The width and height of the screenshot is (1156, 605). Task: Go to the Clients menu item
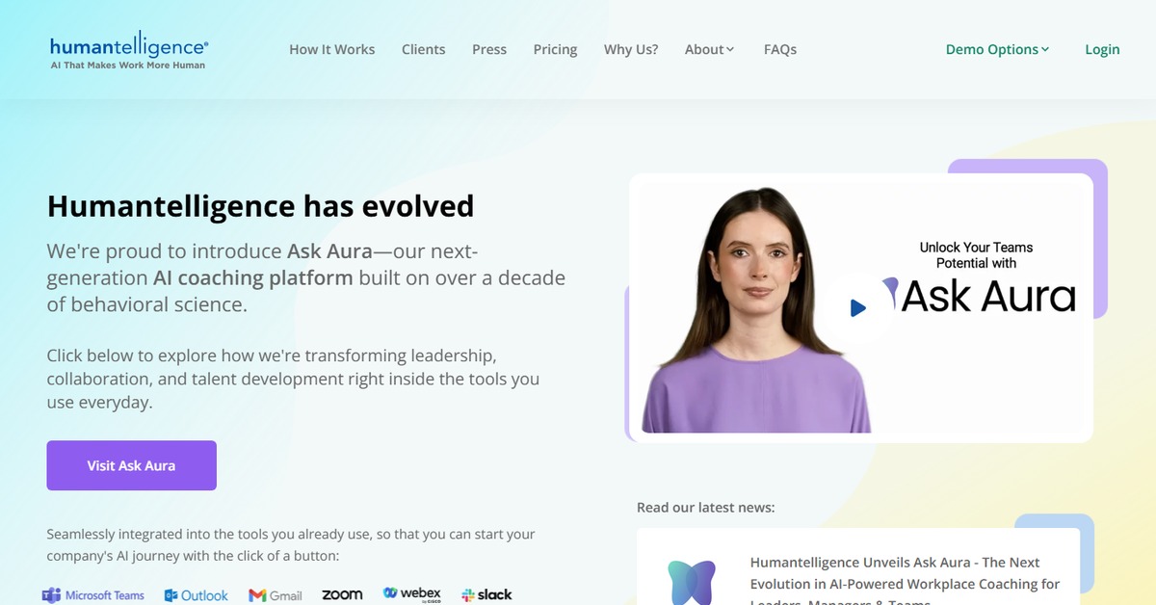pos(424,49)
